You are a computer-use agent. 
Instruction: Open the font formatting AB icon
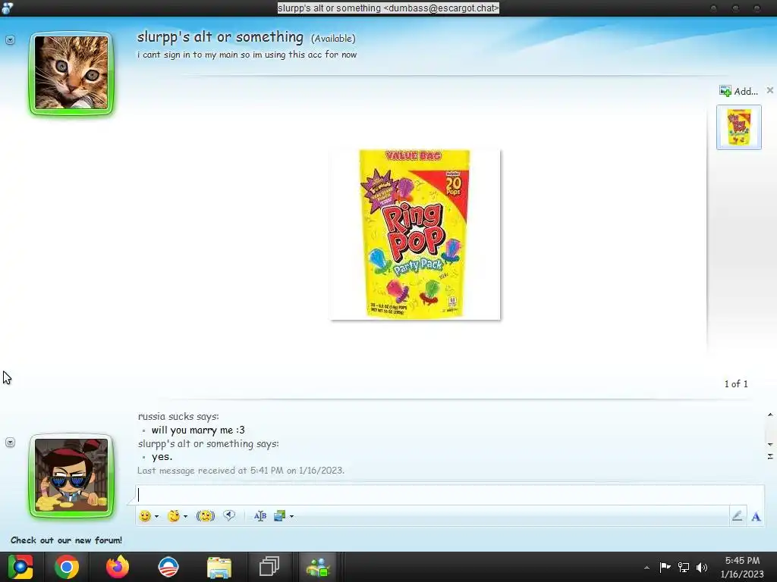click(260, 516)
